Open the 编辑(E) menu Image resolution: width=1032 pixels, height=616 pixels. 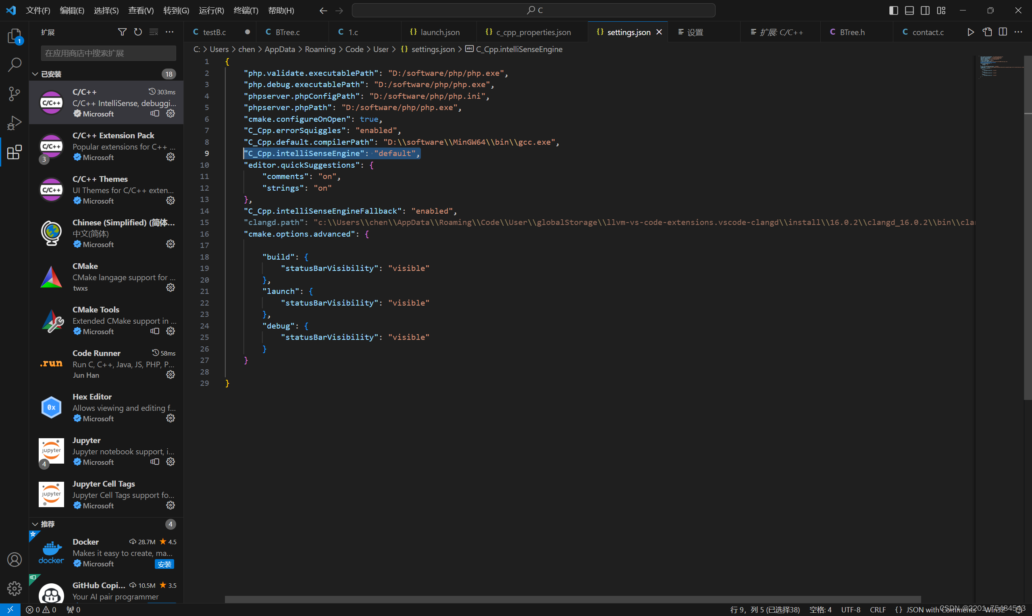tap(72, 10)
